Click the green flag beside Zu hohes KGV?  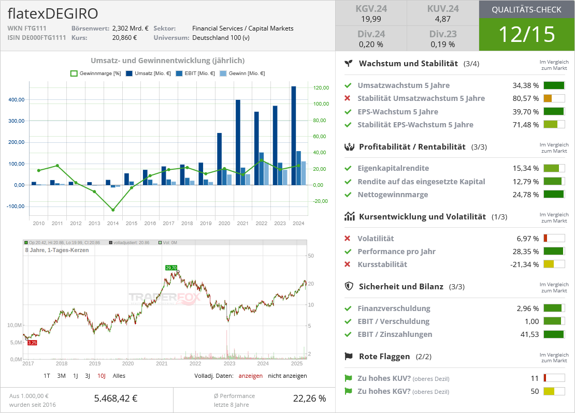point(348,391)
